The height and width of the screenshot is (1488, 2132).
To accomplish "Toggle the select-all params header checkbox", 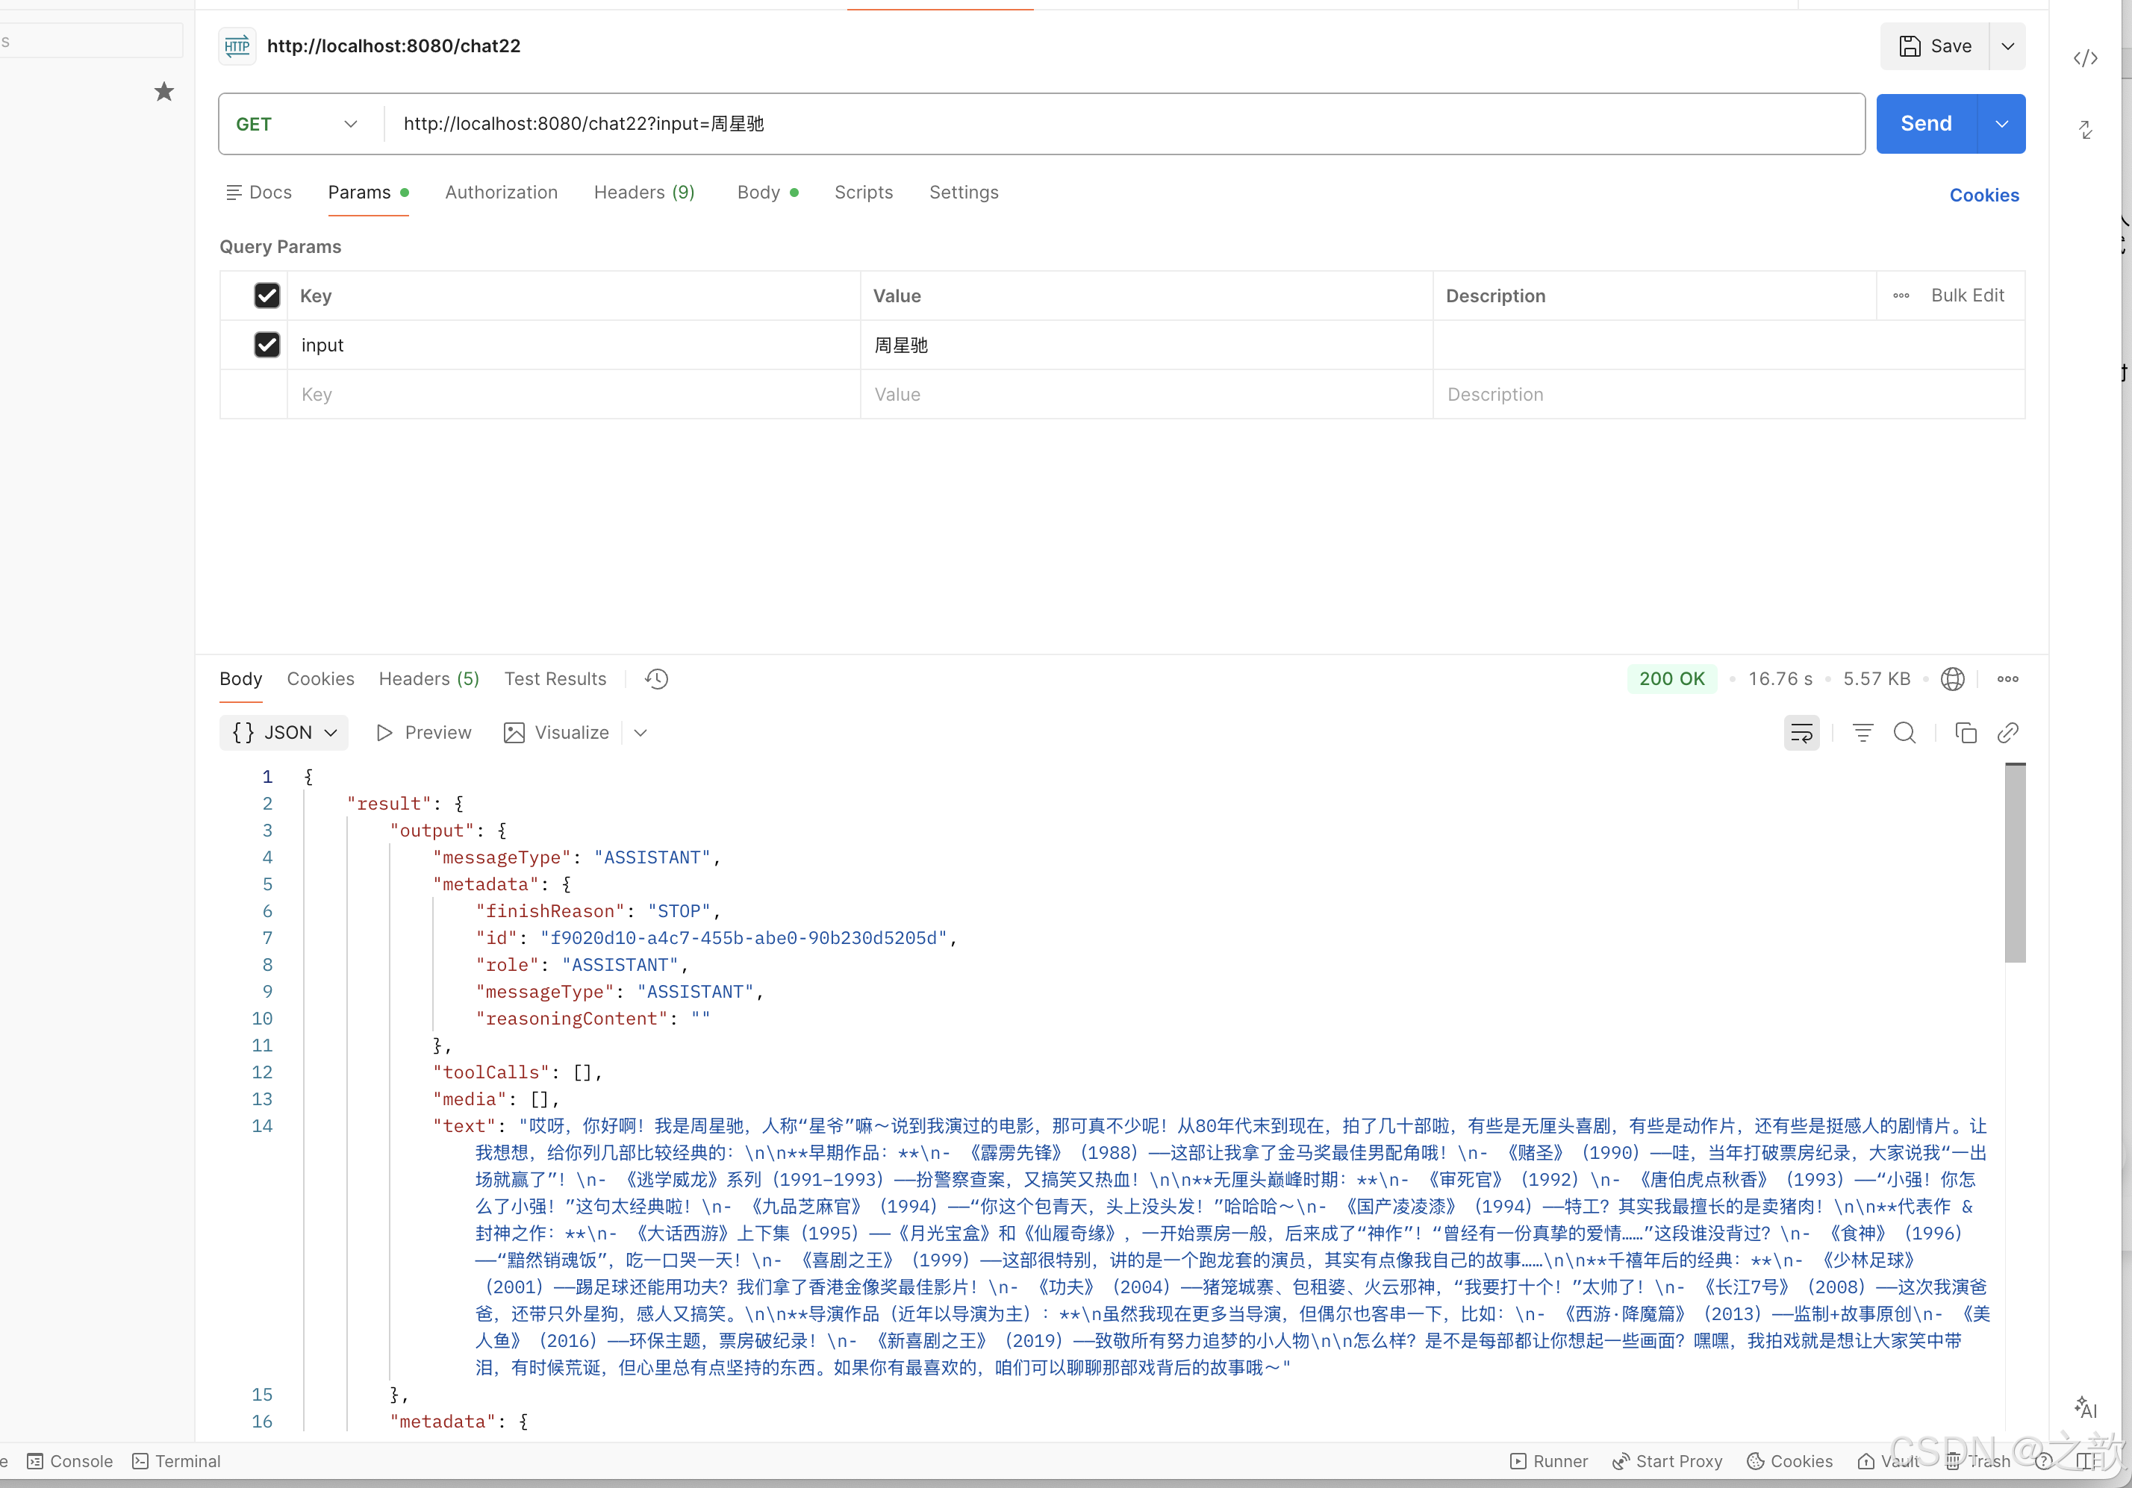I will (266, 296).
